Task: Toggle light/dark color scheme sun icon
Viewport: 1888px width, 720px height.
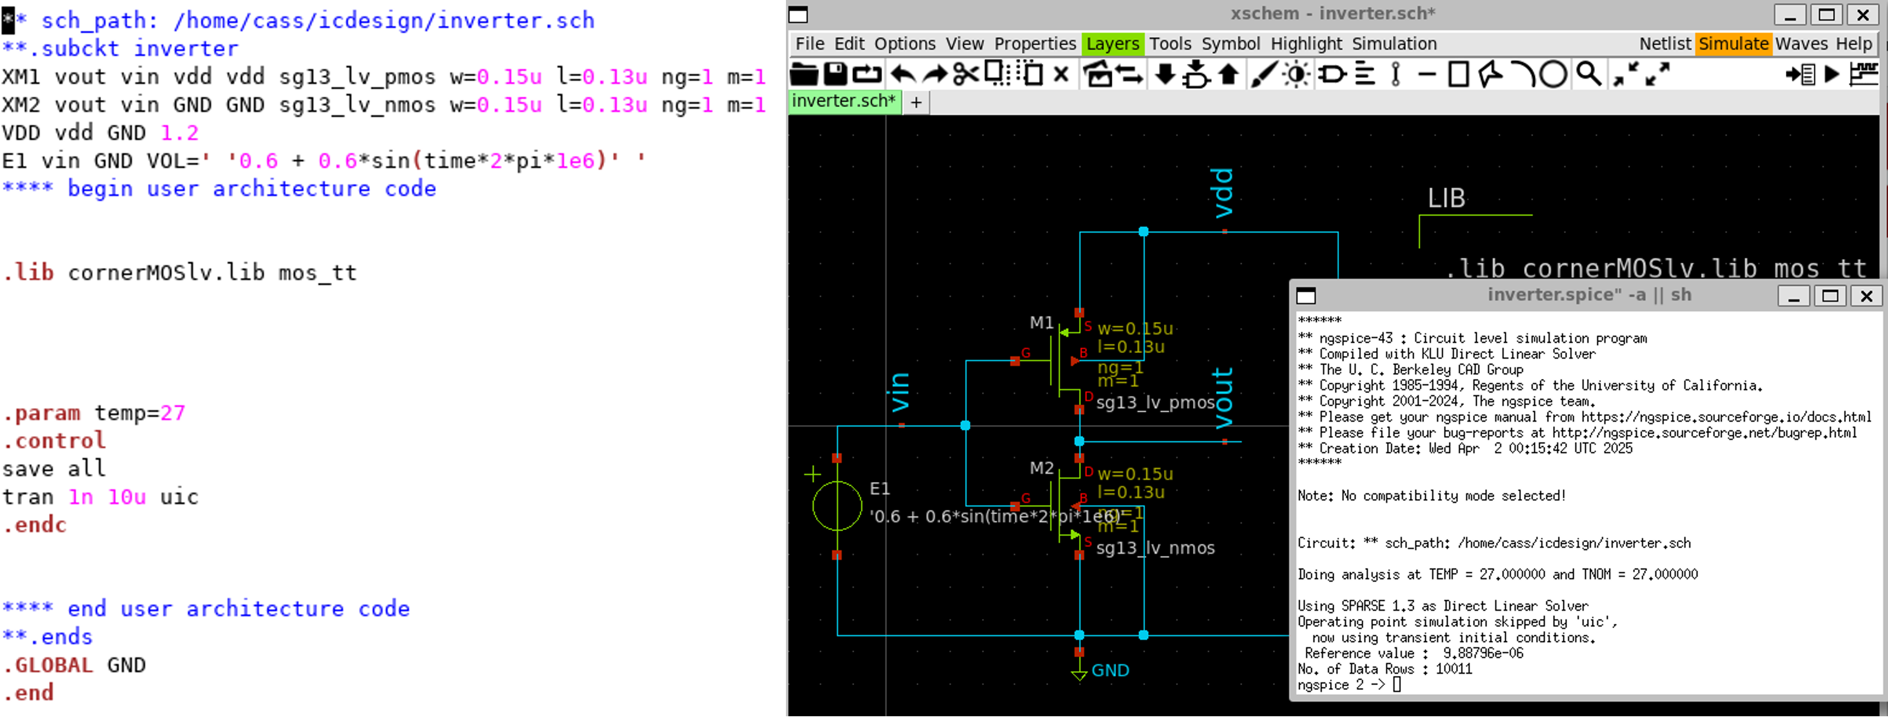Action: (1297, 74)
